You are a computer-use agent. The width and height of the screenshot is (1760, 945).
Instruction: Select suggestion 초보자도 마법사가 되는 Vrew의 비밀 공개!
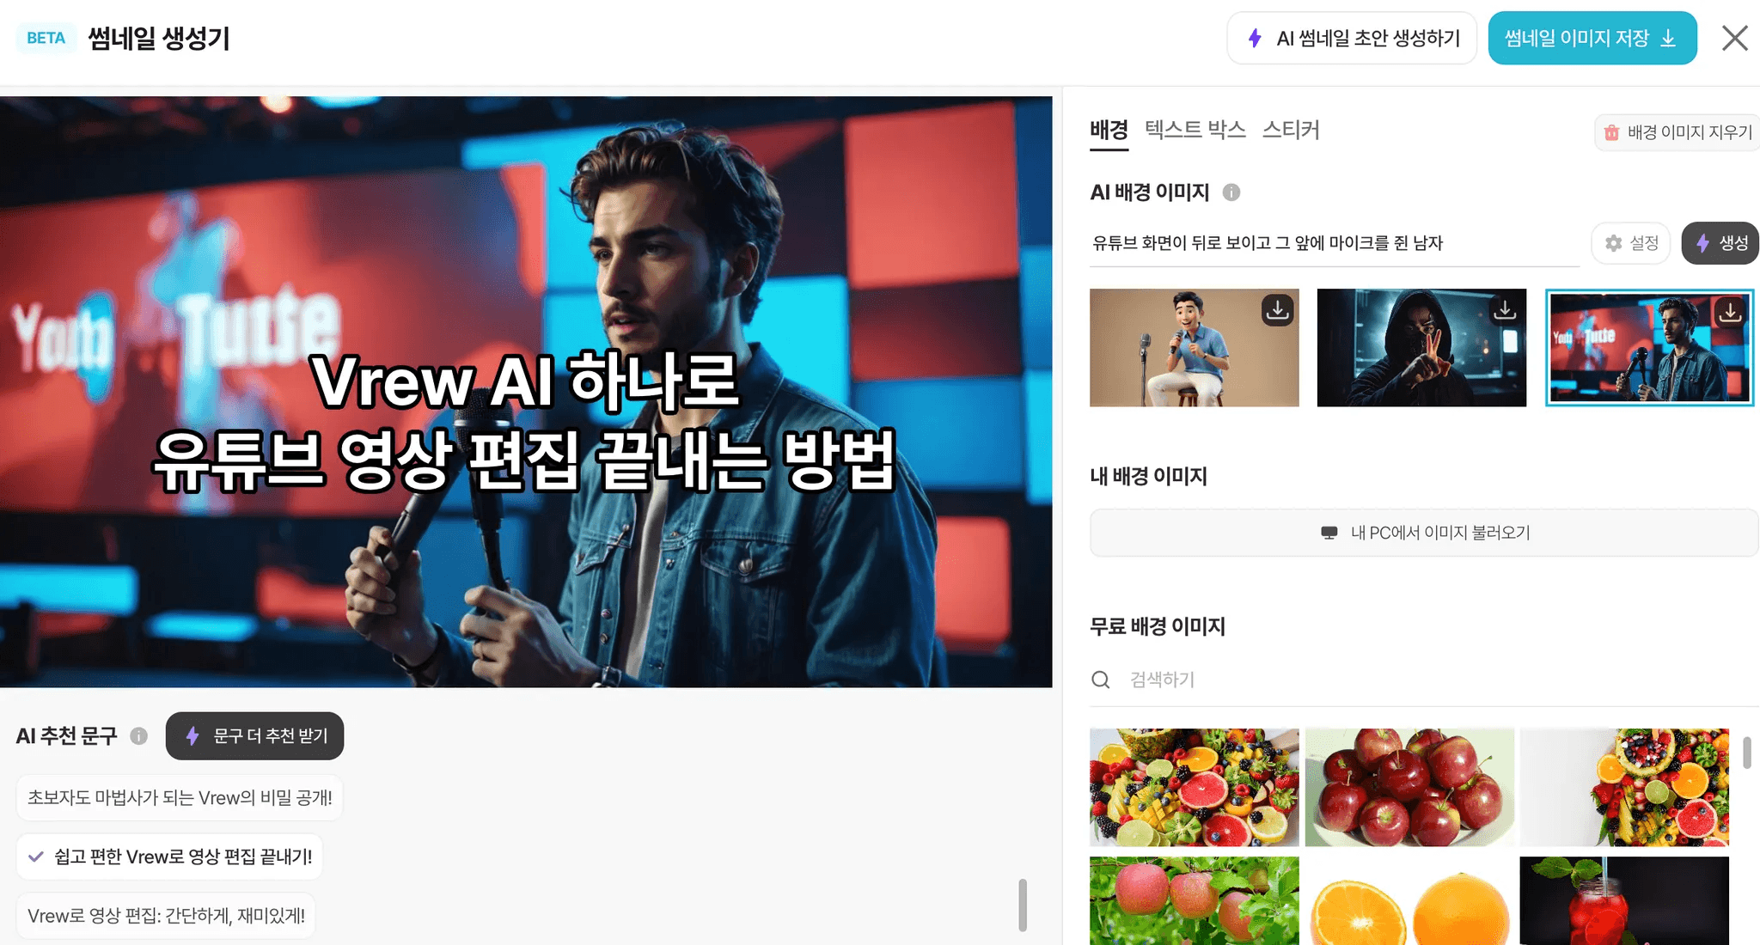tap(180, 798)
